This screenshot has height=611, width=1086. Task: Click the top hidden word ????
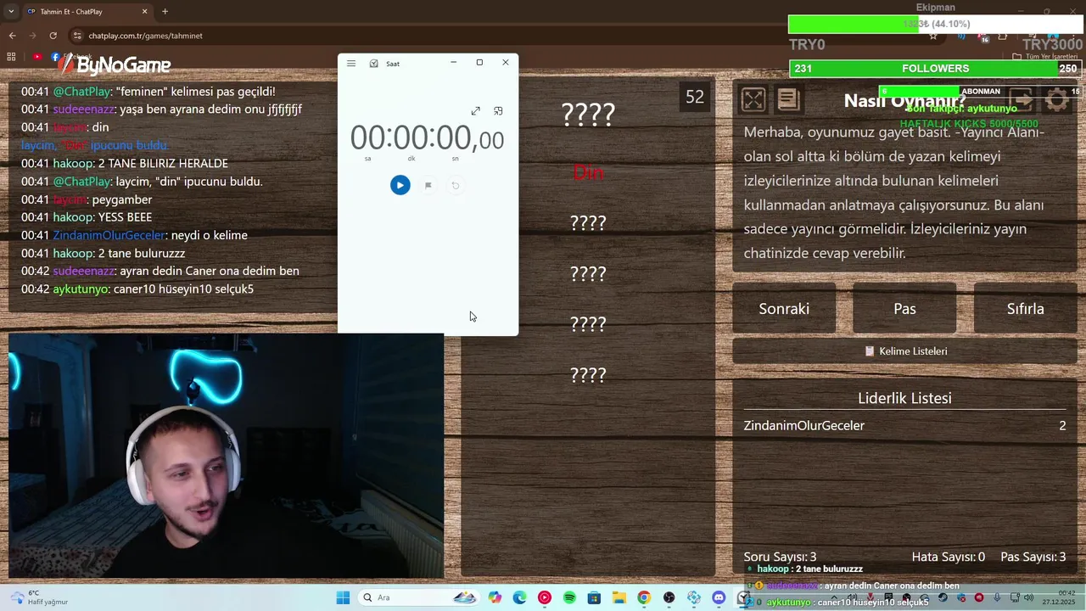pos(588,114)
